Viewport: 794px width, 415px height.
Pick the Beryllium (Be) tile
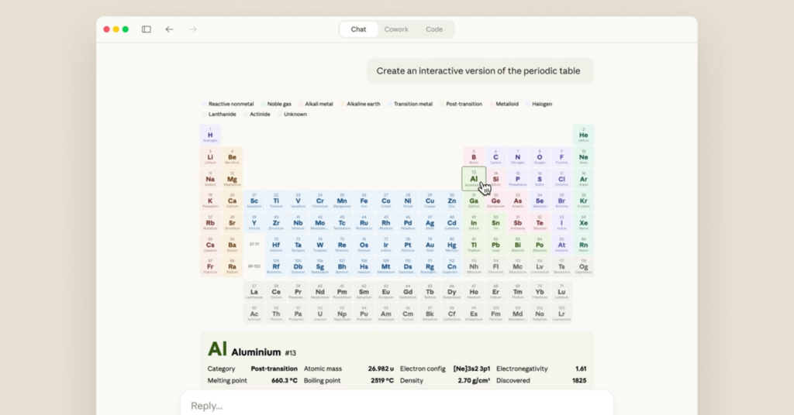point(232,157)
